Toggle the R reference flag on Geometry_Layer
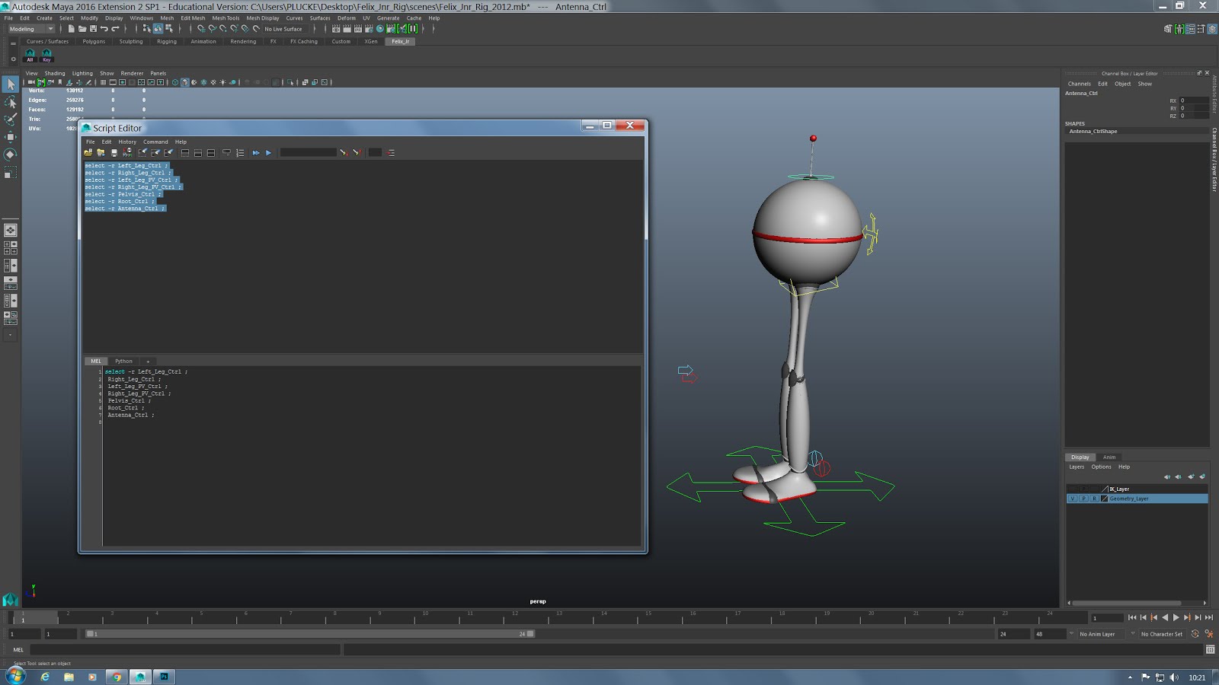The height and width of the screenshot is (685, 1219). click(1094, 499)
